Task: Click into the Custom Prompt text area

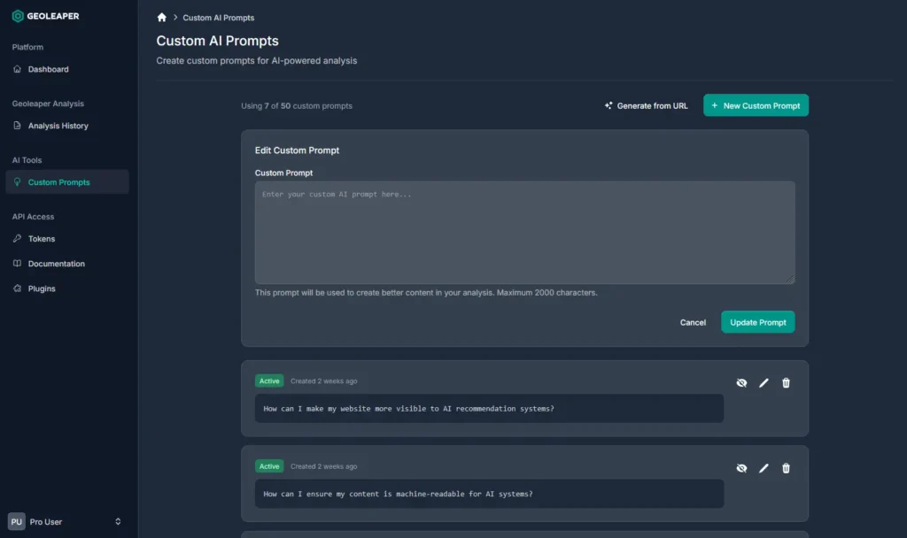Action: [524, 233]
